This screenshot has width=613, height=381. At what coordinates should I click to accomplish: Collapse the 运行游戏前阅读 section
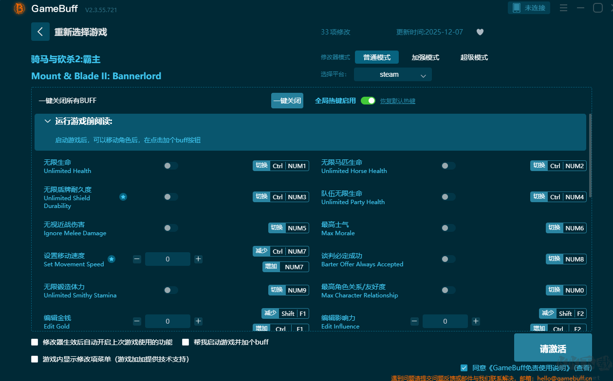point(48,121)
